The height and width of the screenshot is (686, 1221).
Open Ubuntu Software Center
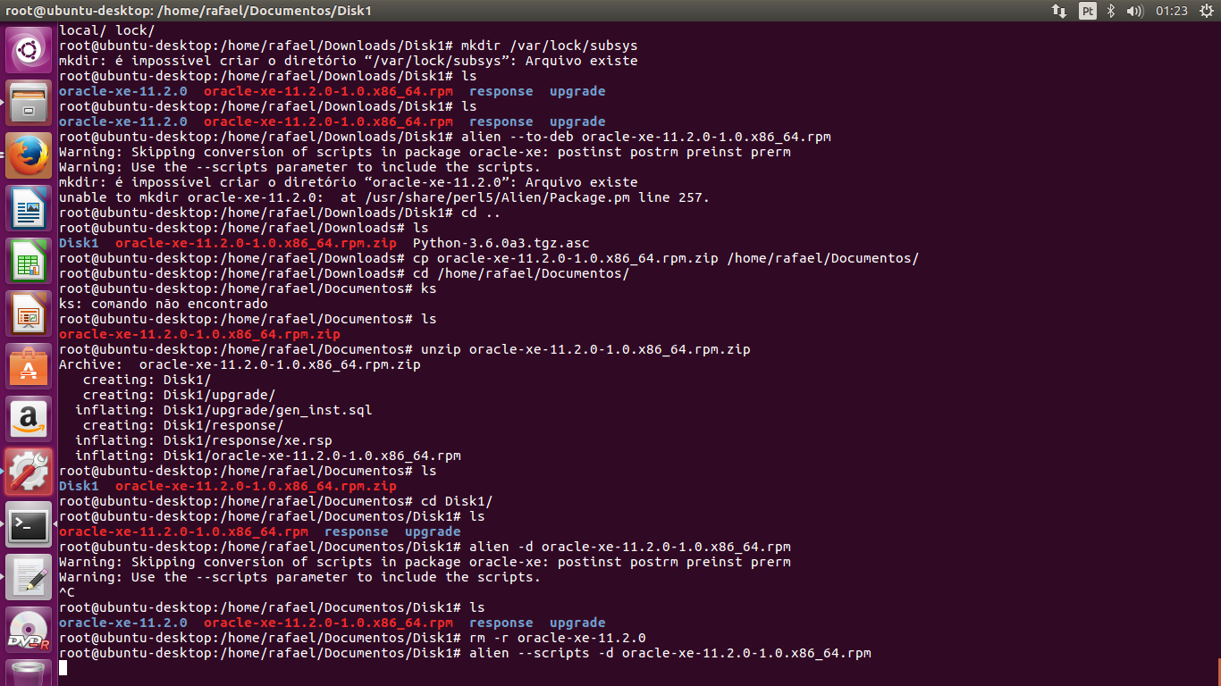click(29, 367)
